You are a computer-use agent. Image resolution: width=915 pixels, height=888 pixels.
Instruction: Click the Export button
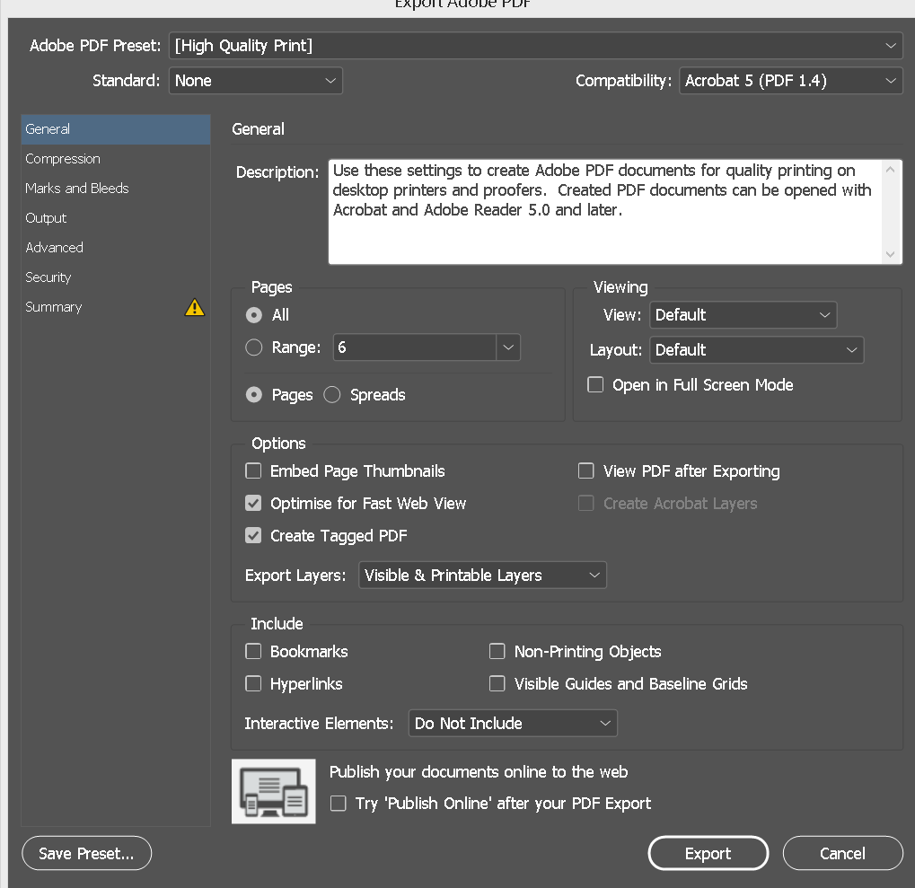coord(708,853)
